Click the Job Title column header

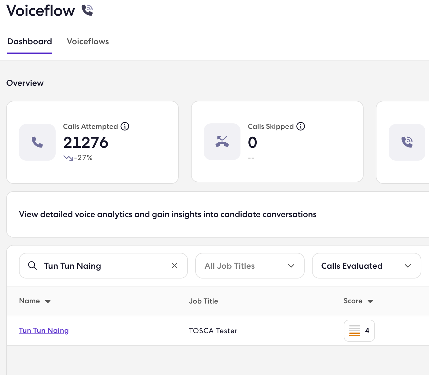click(x=204, y=301)
